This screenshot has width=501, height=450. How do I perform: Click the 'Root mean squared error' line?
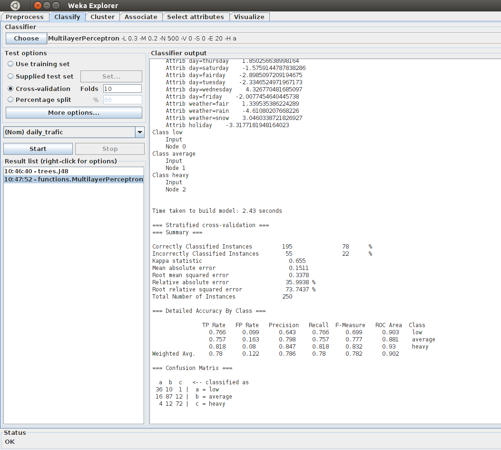(231, 275)
